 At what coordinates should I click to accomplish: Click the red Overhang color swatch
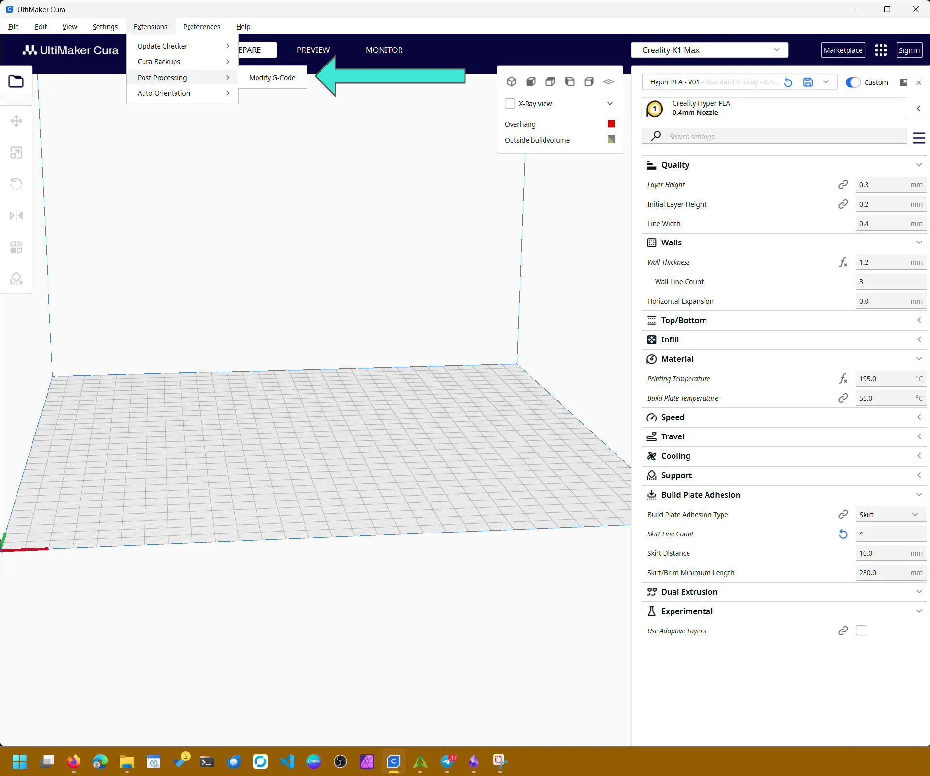click(x=611, y=124)
